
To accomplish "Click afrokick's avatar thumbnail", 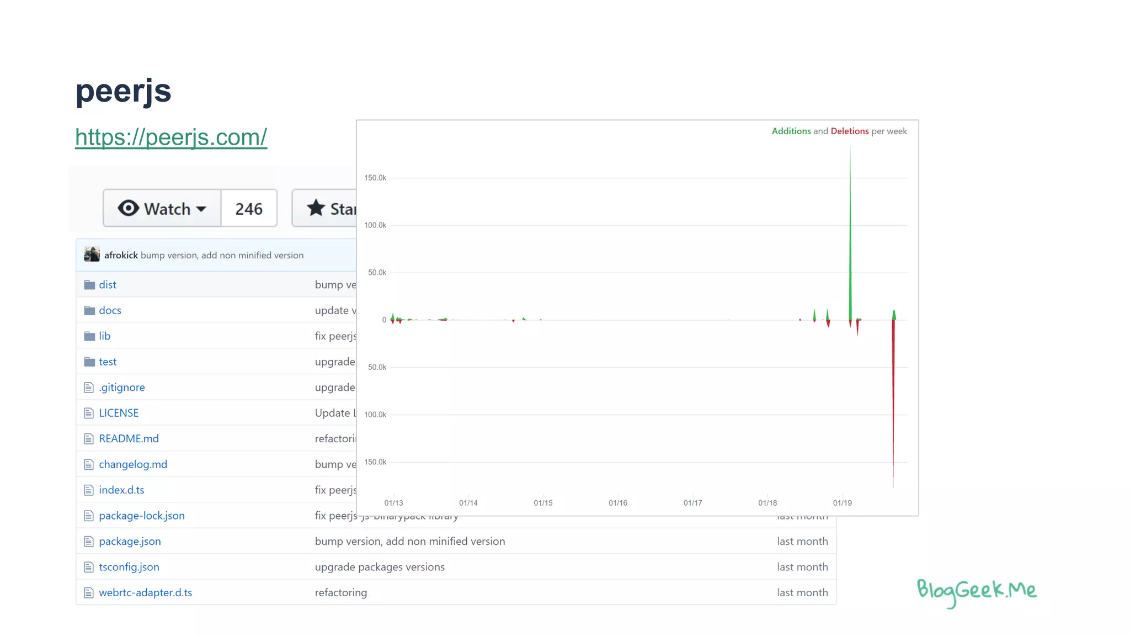I will tap(92, 254).
